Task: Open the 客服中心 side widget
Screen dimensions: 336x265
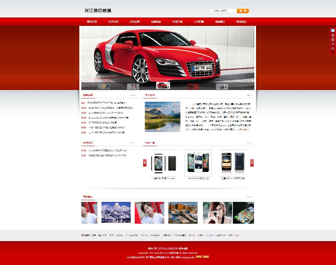Action: click(x=333, y=41)
